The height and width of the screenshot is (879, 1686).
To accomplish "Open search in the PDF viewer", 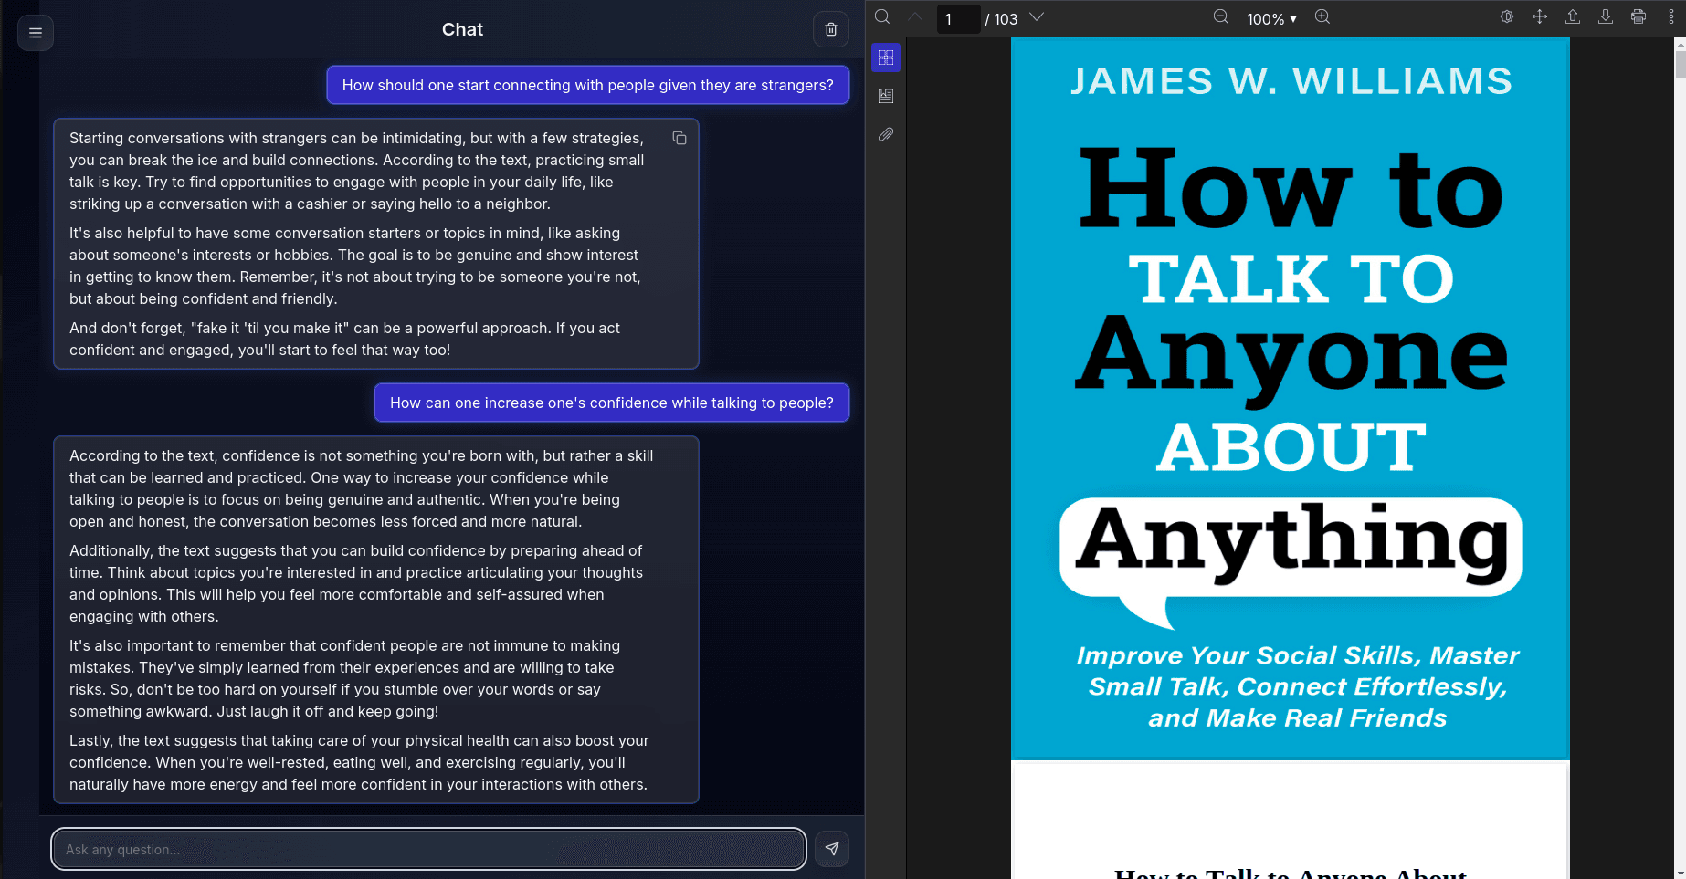I will coord(882,17).
